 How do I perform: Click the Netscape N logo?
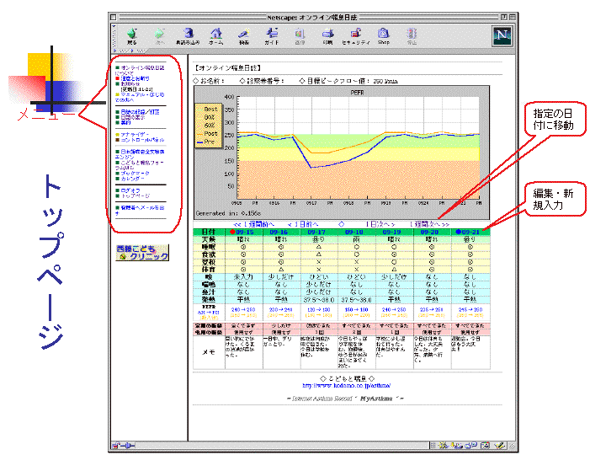[502, 35]
